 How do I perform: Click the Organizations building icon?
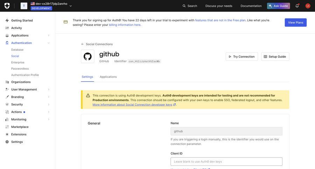click(x=7, y=82)
